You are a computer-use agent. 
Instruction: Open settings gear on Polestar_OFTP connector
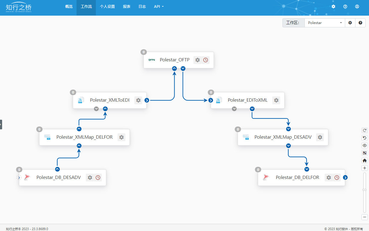pyautogui.click(x=197, y=60)
